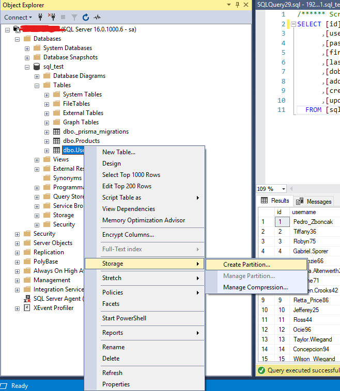Click Design in the context menu
Screen dimensions: 340x391
tap(144, 164)
